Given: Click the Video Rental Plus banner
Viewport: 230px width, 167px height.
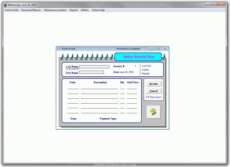Looking at the screenshot, I should [x=138, y=57].
